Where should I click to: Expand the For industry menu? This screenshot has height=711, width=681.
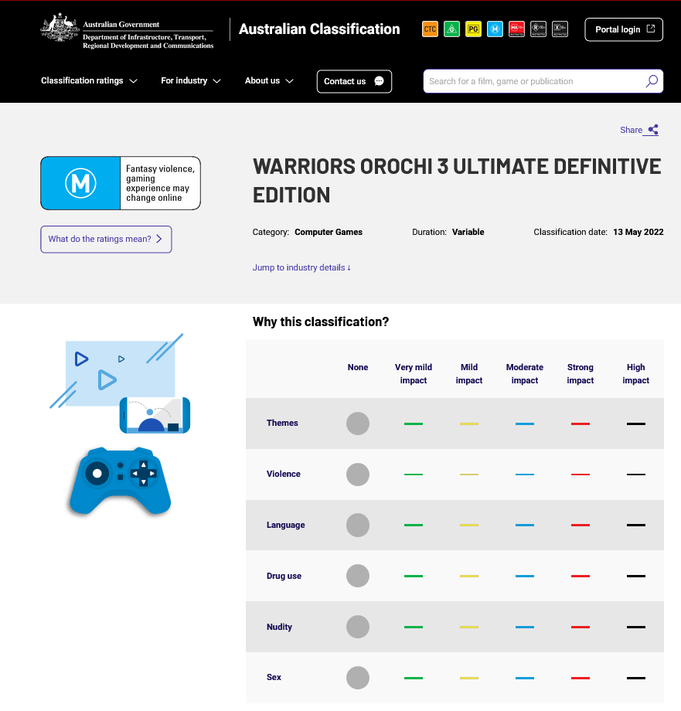(x=191, y=80)
